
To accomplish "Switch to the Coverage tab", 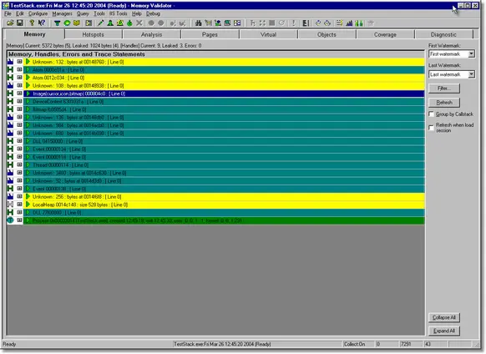I will tap(385, 34).
